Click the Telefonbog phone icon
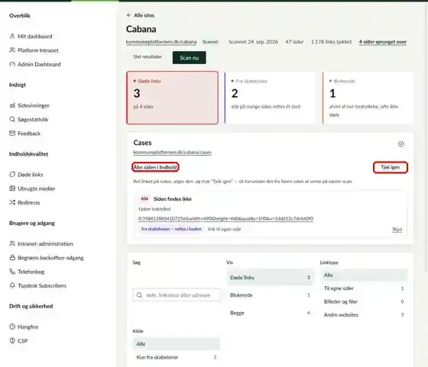Viewport: 428px width, 367px height. [x=12, y=272]
